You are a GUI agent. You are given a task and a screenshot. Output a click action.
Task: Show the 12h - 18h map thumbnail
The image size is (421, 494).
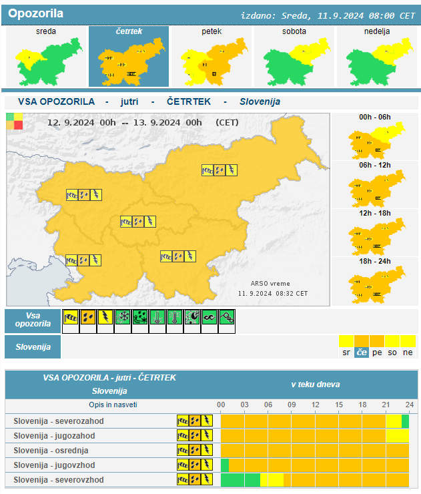click(376, 233)
